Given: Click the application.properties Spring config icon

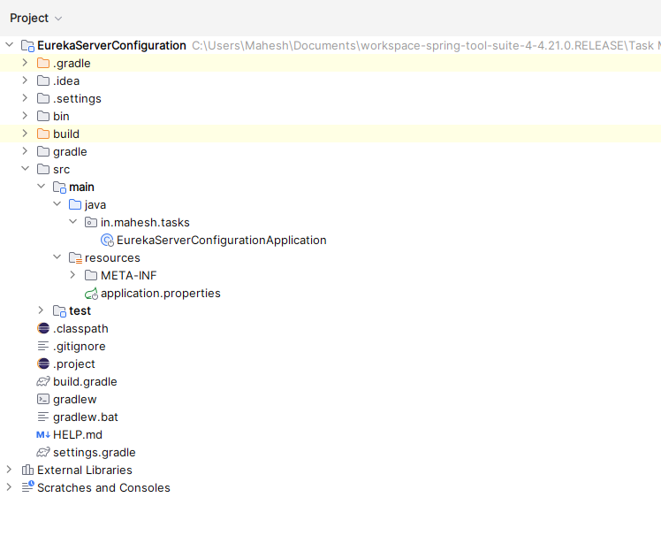Looking at the screenshot, I should pos(92,294).
